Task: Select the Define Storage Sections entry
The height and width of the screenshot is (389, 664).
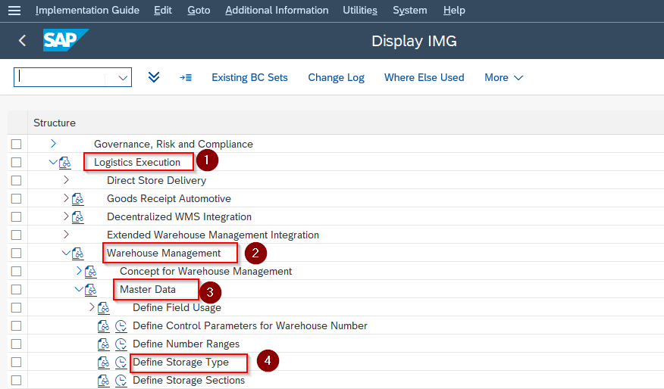Action: 189,381
